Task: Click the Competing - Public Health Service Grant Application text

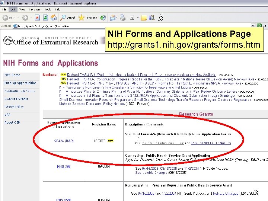Action: coord(167,155)
